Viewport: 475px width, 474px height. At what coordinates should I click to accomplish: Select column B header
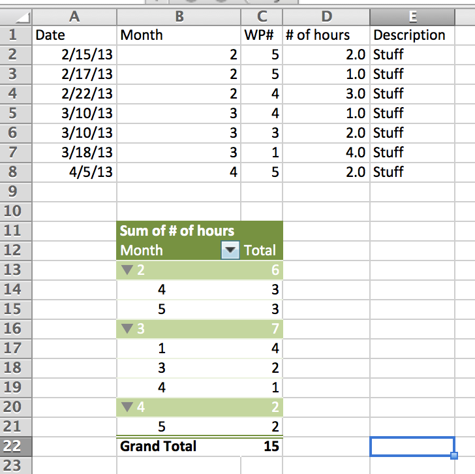click(x=179, y=17)
